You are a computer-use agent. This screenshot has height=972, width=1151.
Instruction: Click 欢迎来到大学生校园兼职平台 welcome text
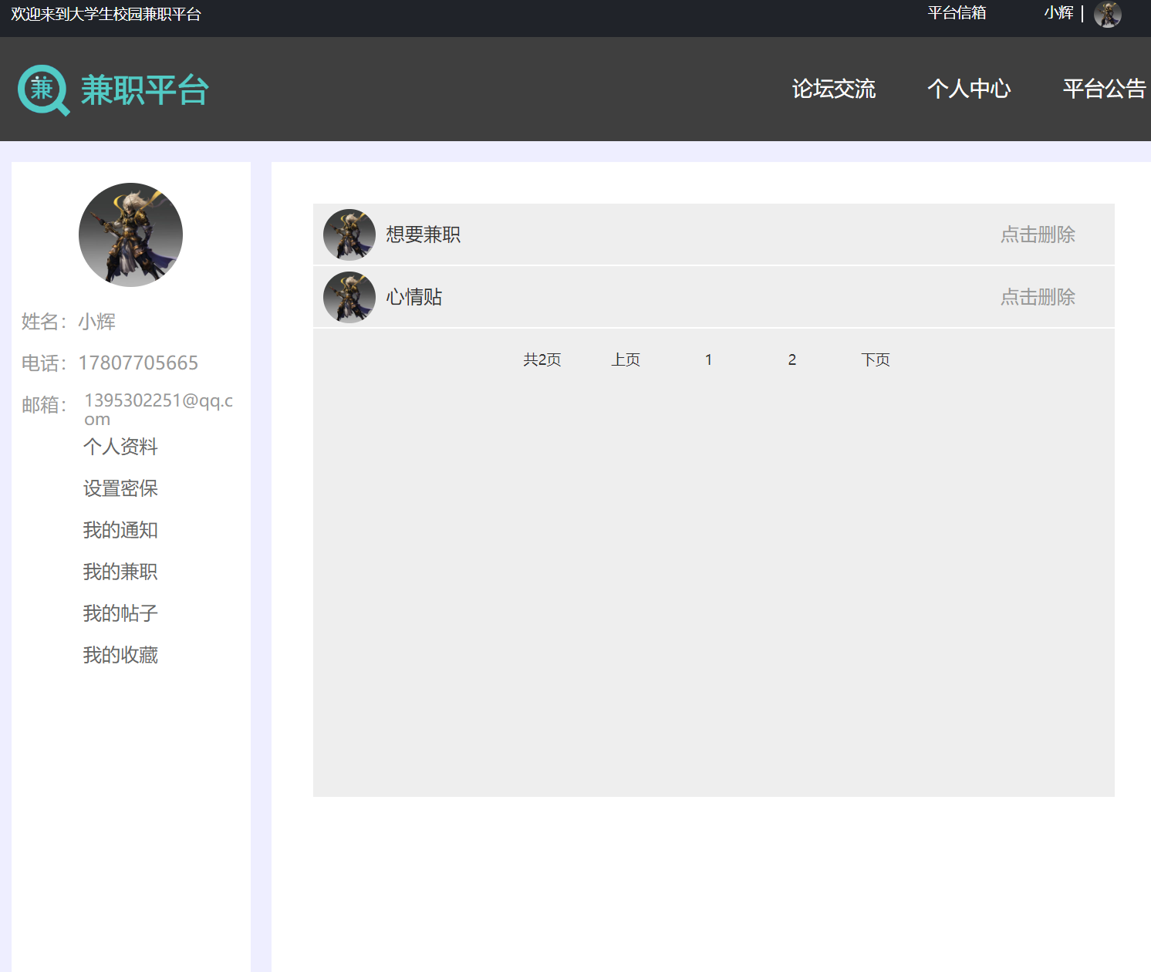tap(106, 14)
